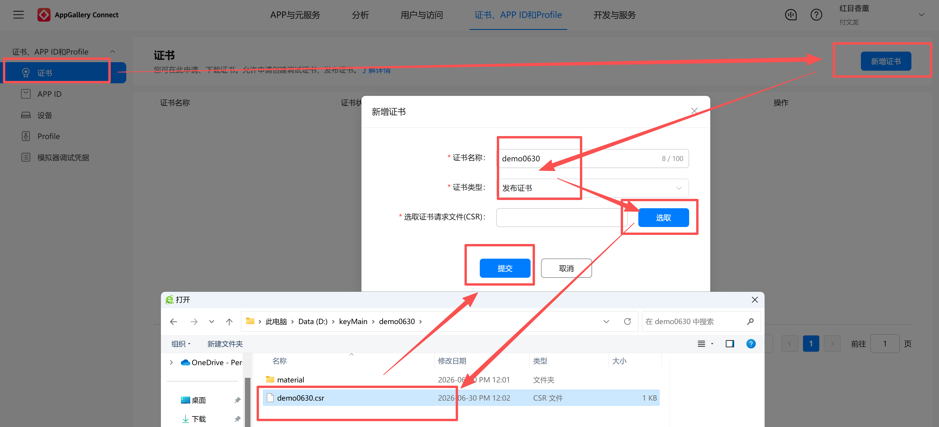Click demo0630 in the path bar

click(397, 321)
